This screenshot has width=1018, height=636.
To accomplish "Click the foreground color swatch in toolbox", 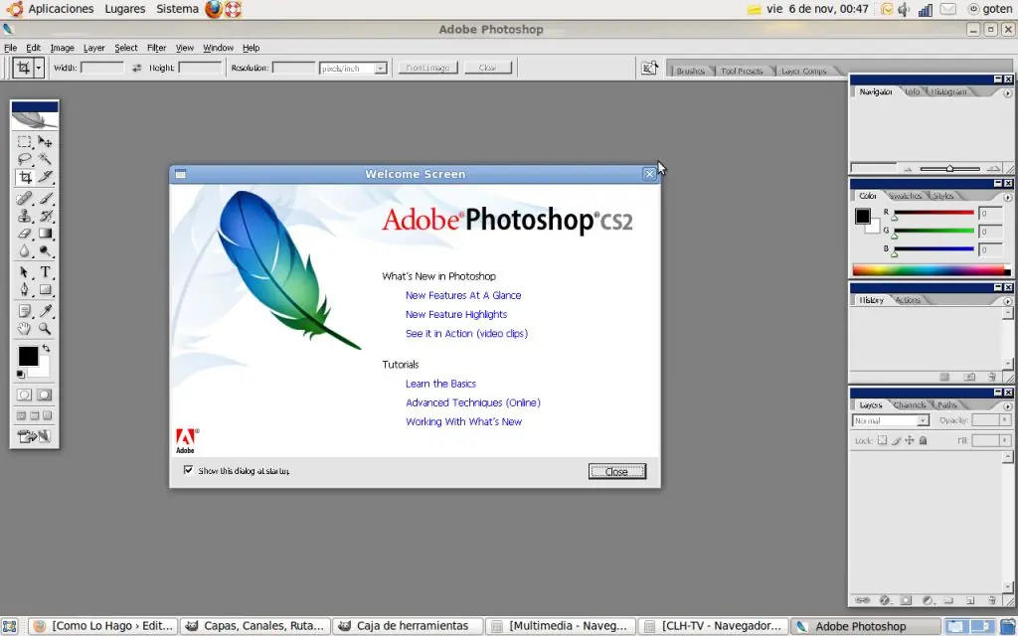I will point(28,356).
